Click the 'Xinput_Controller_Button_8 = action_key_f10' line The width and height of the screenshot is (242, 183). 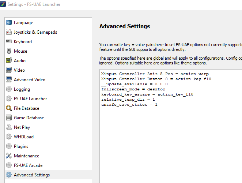coord(156,79)
